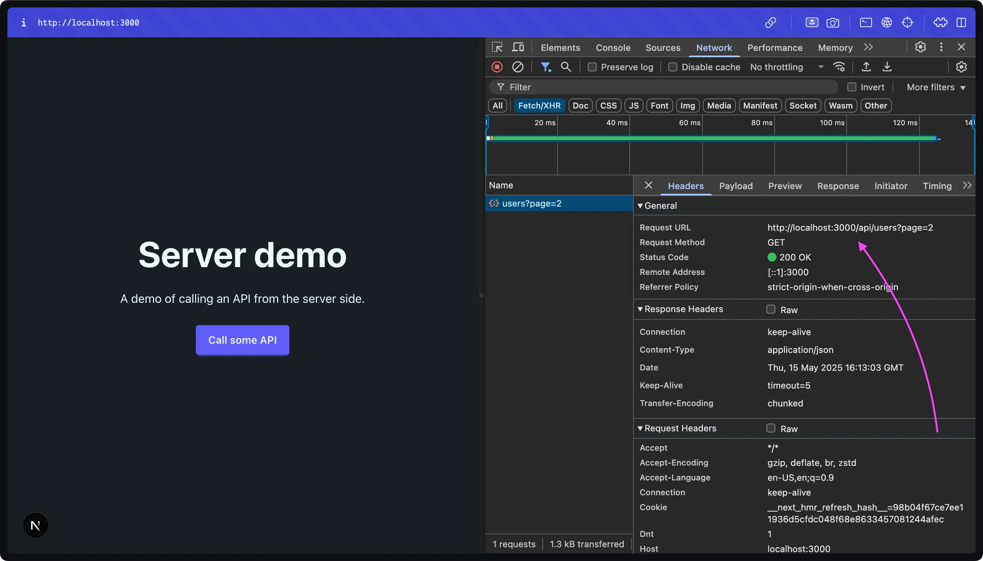Enable the Disable cache checkbox
Image resolution: width=983 pixels, height=561 pixels.
point(672,67)
